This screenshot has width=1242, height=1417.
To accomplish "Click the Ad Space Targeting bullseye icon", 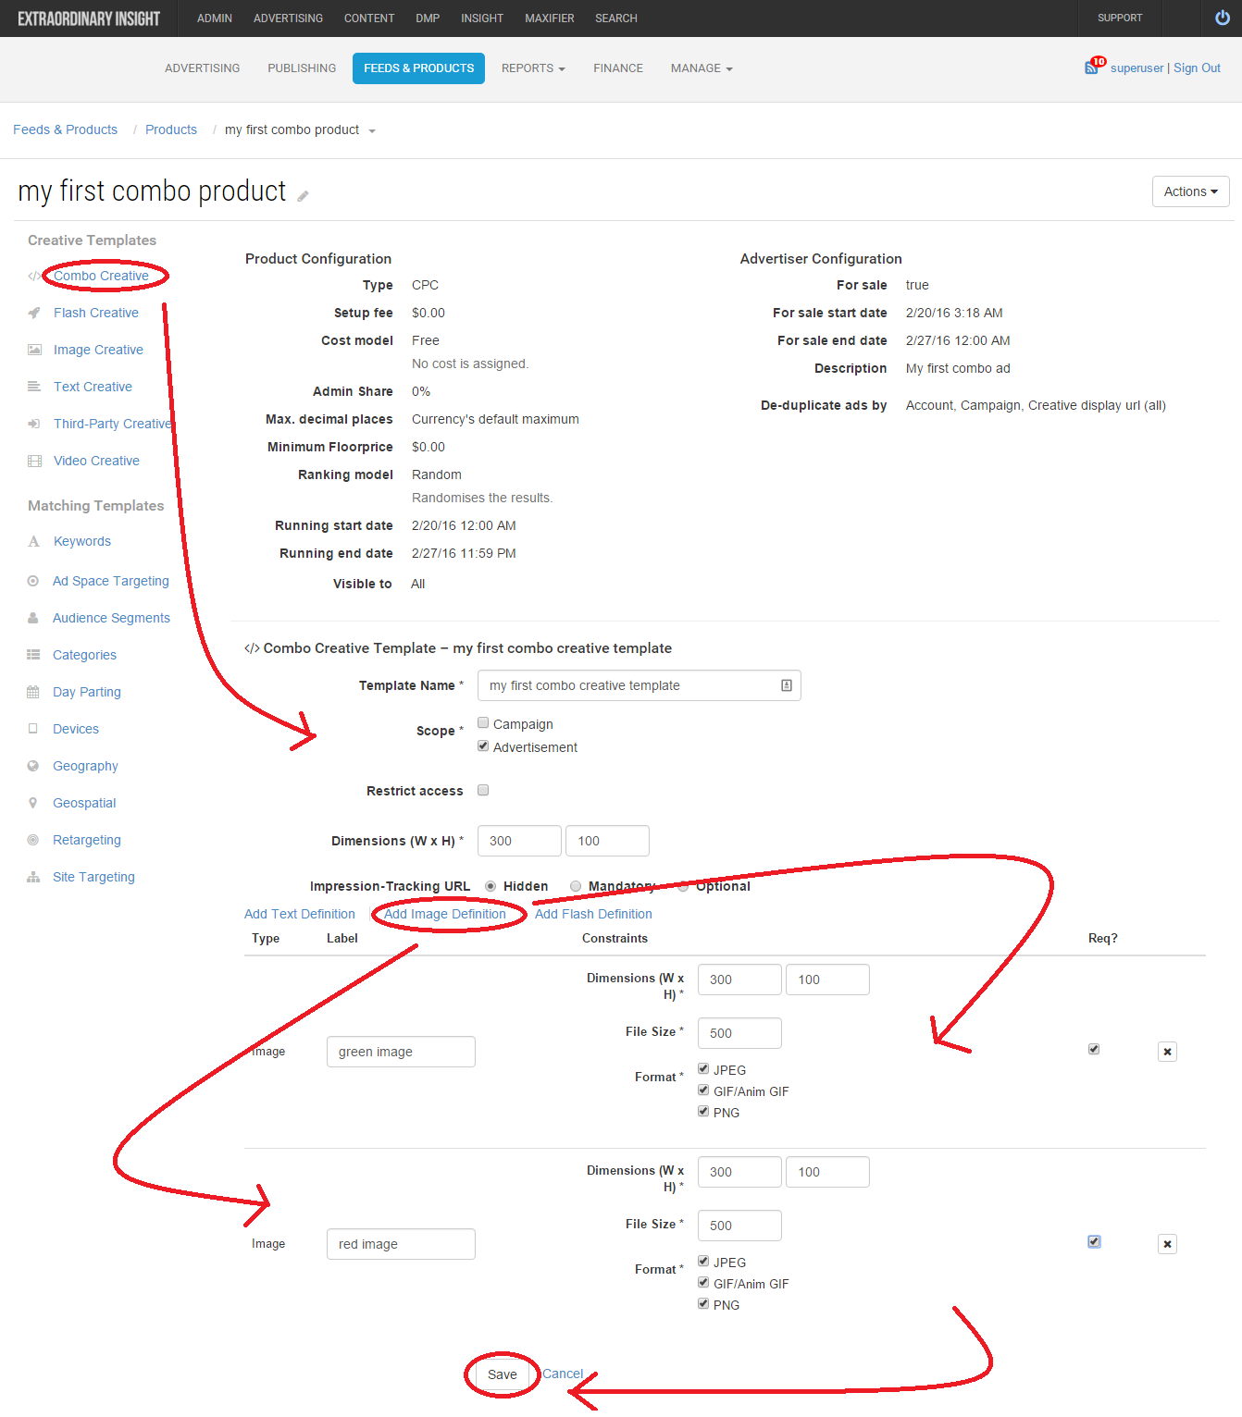I will (33, 581).
